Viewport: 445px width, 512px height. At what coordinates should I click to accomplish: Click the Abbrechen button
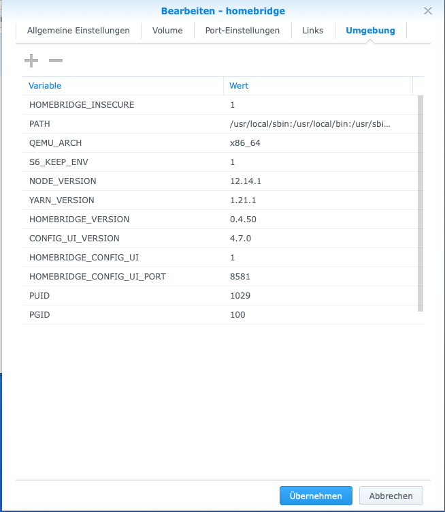[x=391, y=496]
